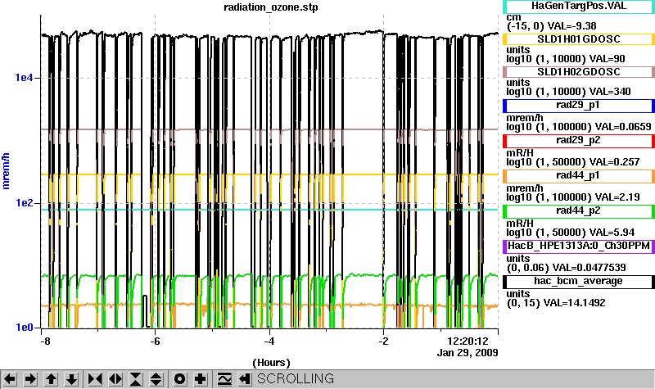
Task: Select the rad29_p1 curve legend
Action: (579, 106)
